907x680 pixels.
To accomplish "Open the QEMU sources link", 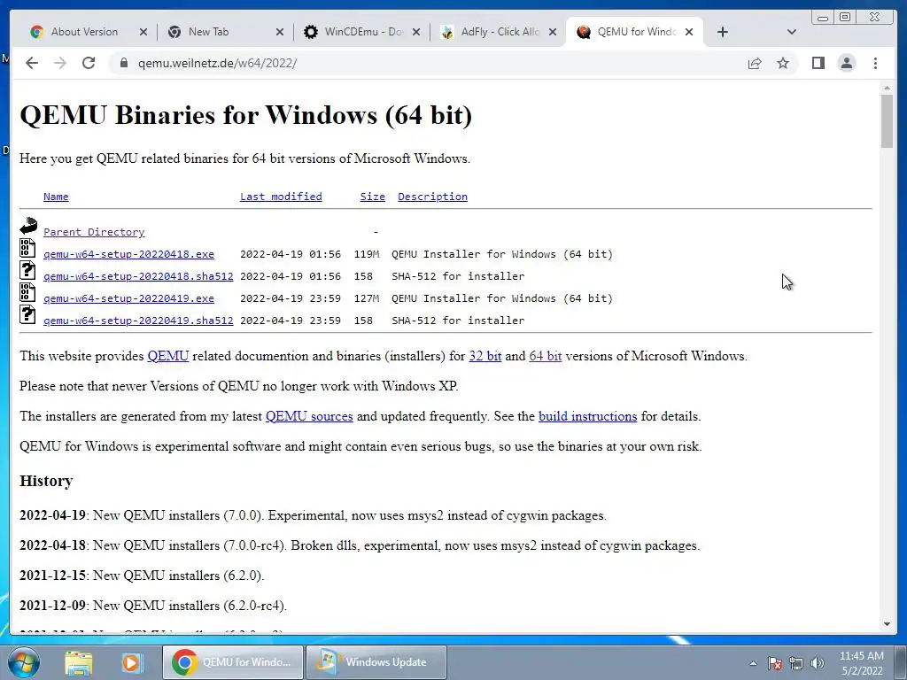I will pos(309,416).
